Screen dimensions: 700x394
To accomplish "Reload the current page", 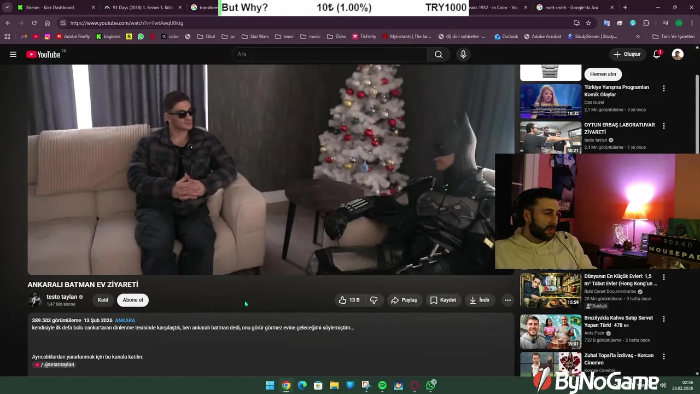I will click(x=34, y=23).
